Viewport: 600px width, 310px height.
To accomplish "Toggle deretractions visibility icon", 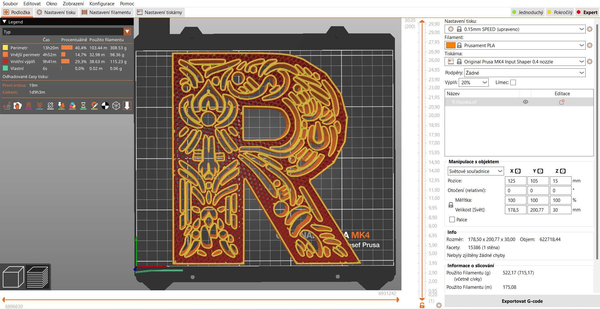I will tap(40, 106).
